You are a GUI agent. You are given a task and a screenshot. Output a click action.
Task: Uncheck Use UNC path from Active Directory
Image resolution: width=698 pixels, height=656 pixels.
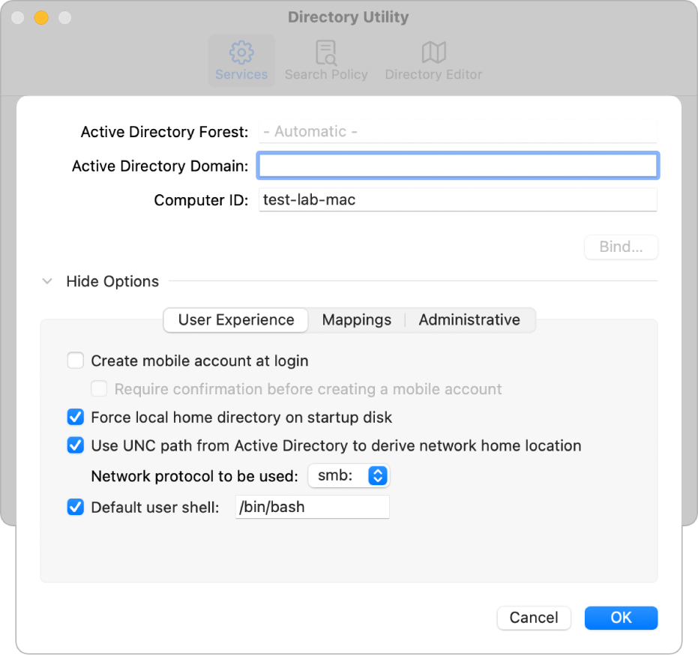[76, 445]
